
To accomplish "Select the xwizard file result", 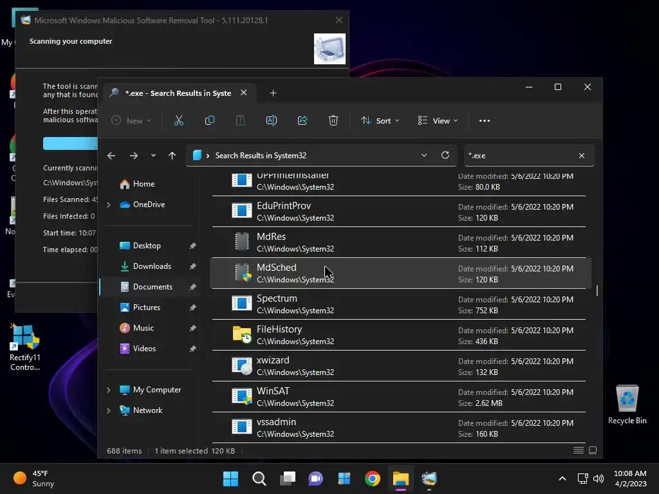I will coord(400,366).
